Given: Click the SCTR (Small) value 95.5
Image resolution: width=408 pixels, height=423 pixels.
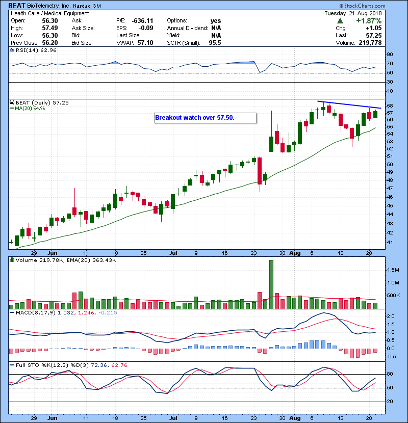Looking at the screenshot, I should coord(215,43).
